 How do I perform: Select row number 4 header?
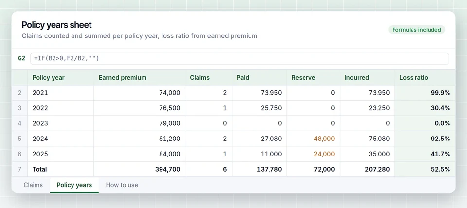coord(19,123)
